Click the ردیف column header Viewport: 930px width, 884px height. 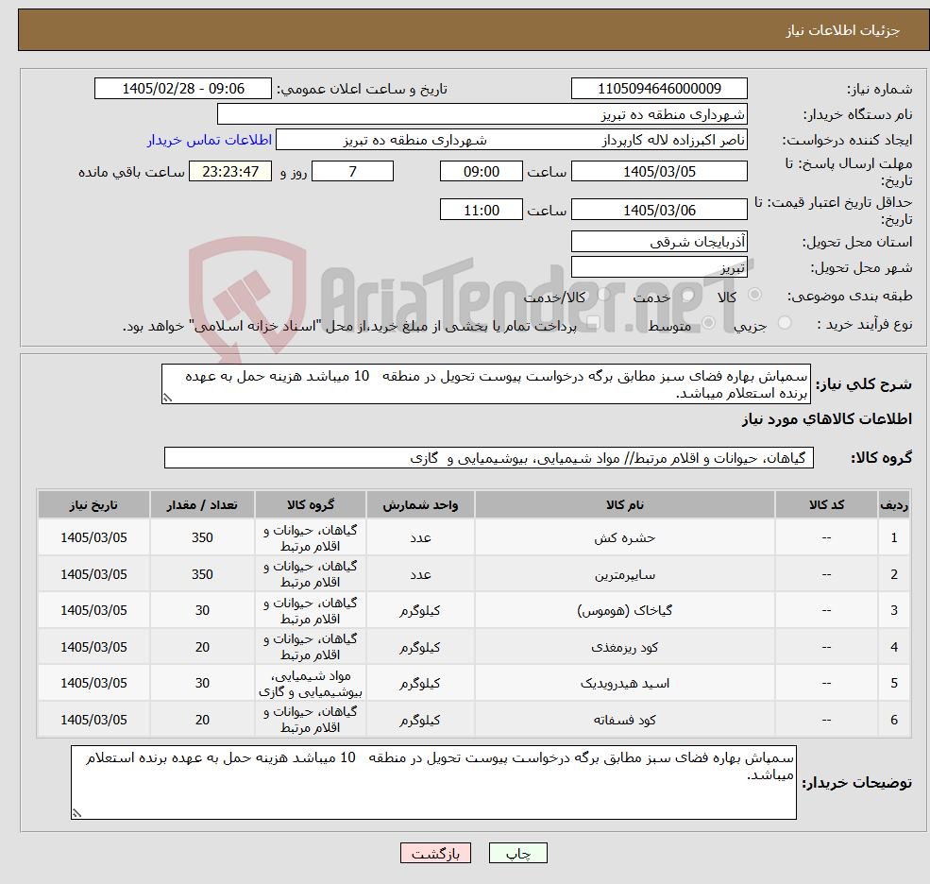tap(894, 505)
